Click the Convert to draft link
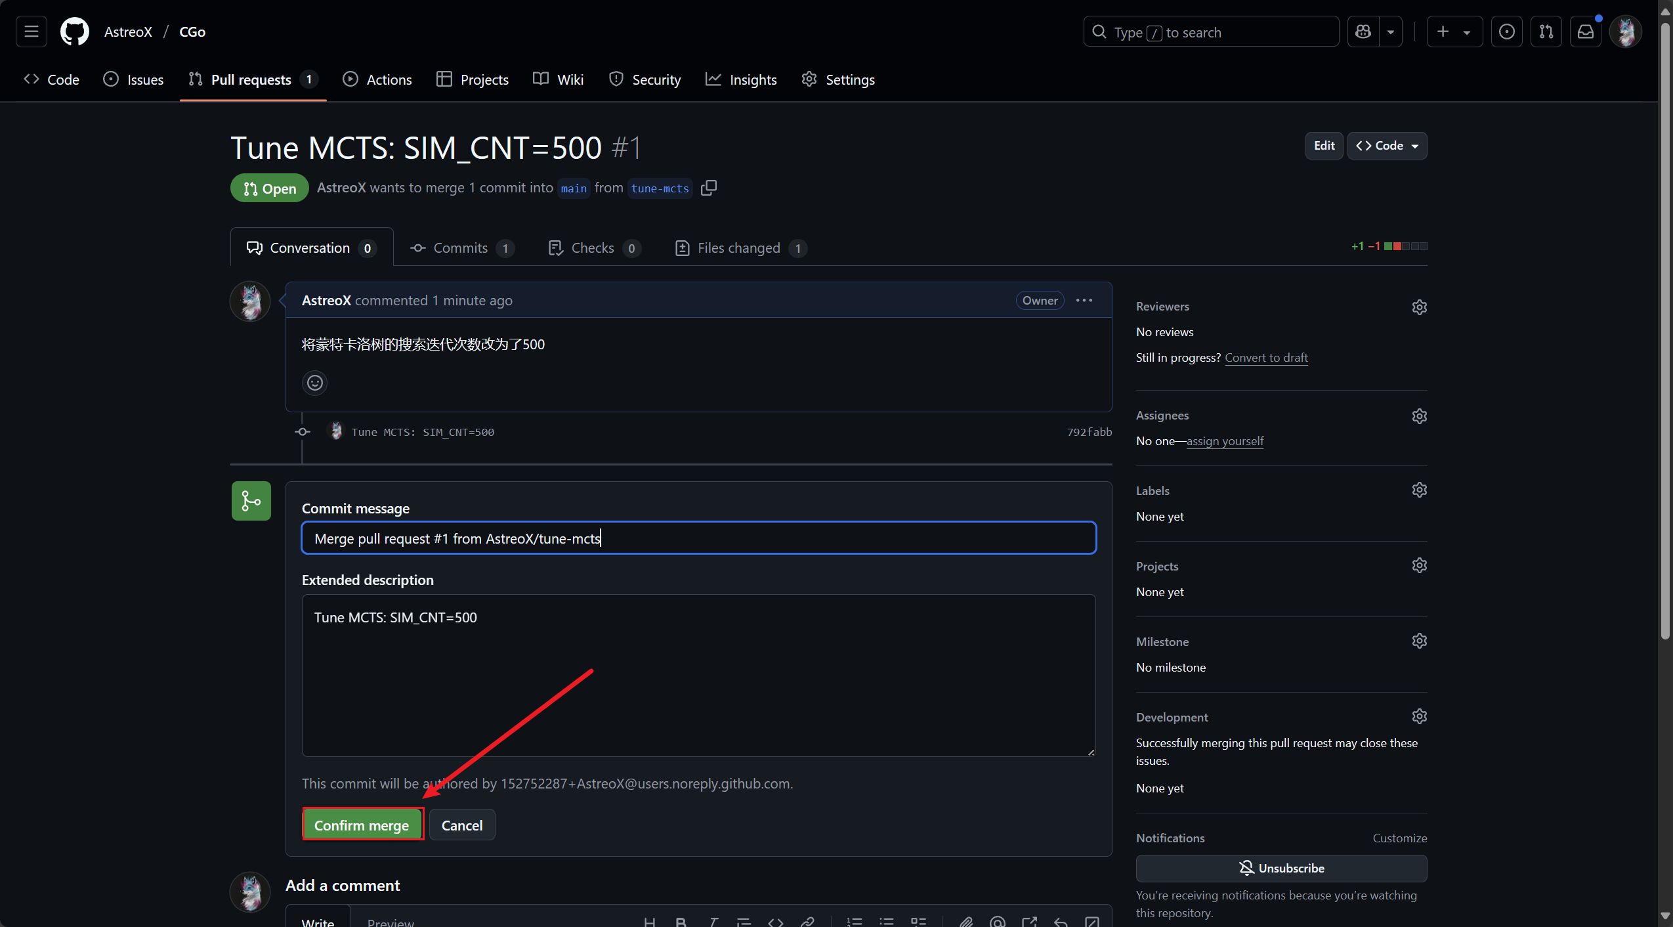1673x927 pixels. [1266, 357]
